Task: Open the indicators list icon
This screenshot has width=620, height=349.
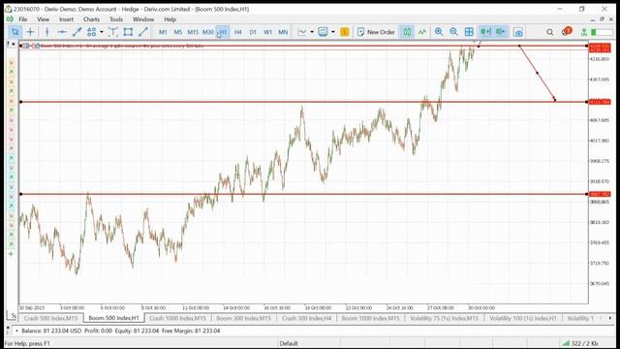Action: pos(302,32)
